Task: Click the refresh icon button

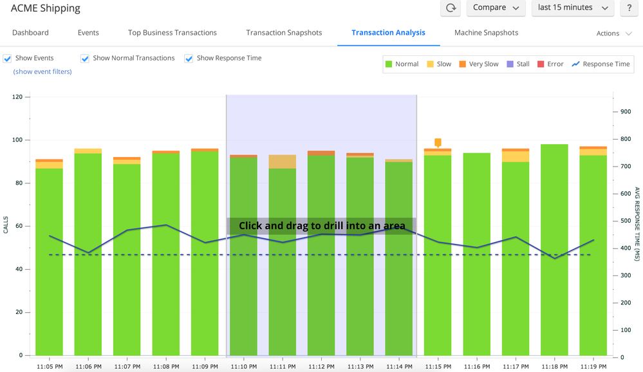Action: point(451,8)
